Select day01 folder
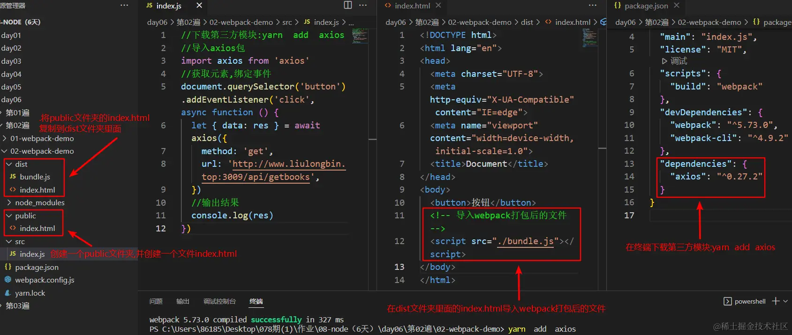792x335 pixels. 11,35
